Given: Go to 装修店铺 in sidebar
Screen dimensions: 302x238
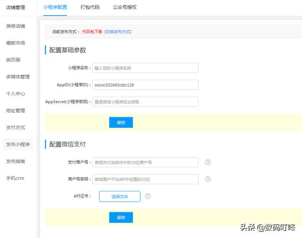Looking at the screenshot, I should click(x=16, y=26).
